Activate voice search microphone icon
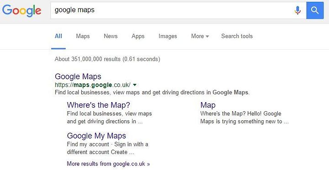The image size is (329, 170). (297, 10)
